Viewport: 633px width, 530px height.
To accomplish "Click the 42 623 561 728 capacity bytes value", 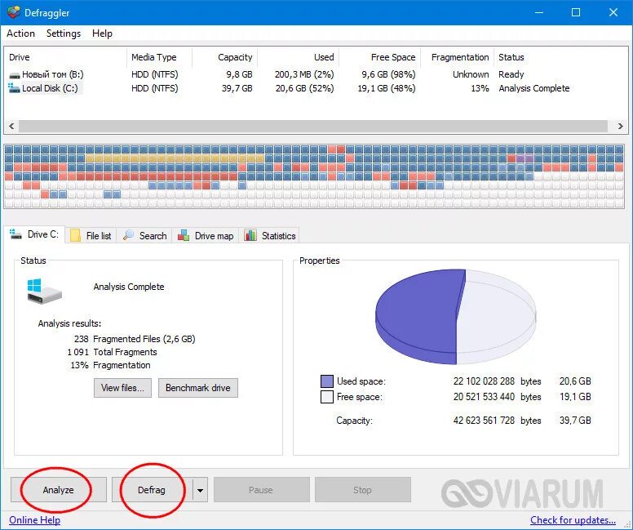I will point(484,421).
